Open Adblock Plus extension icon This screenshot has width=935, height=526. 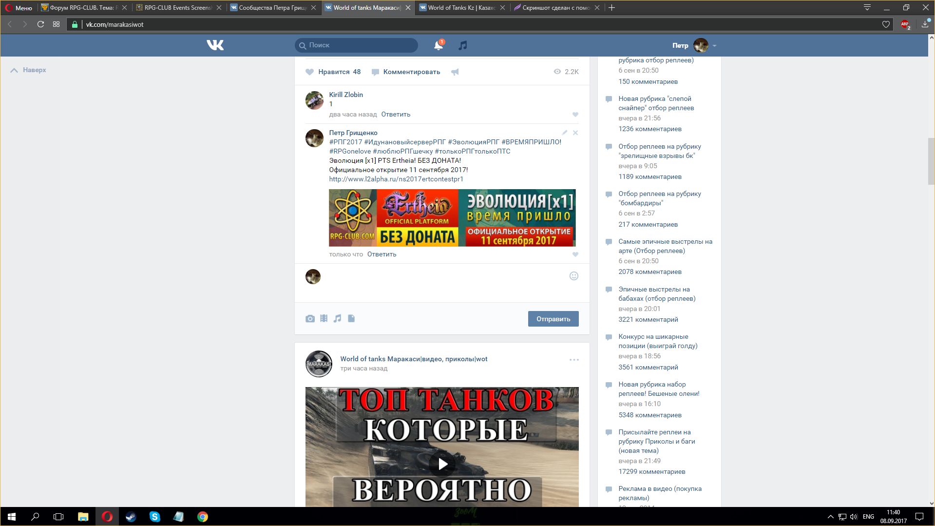pos(905,24)
